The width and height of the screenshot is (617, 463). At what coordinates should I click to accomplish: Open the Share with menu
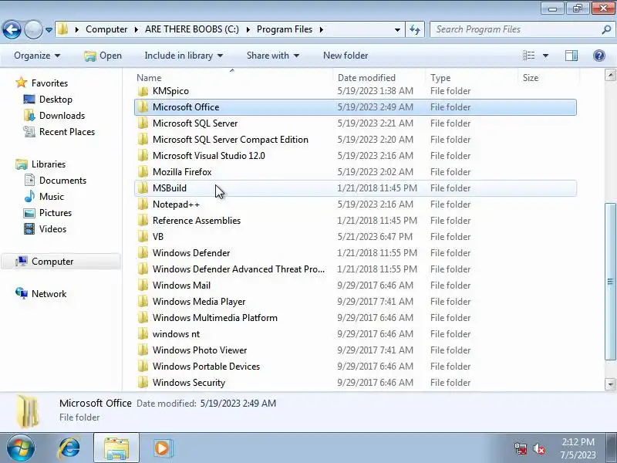[273, 56]
